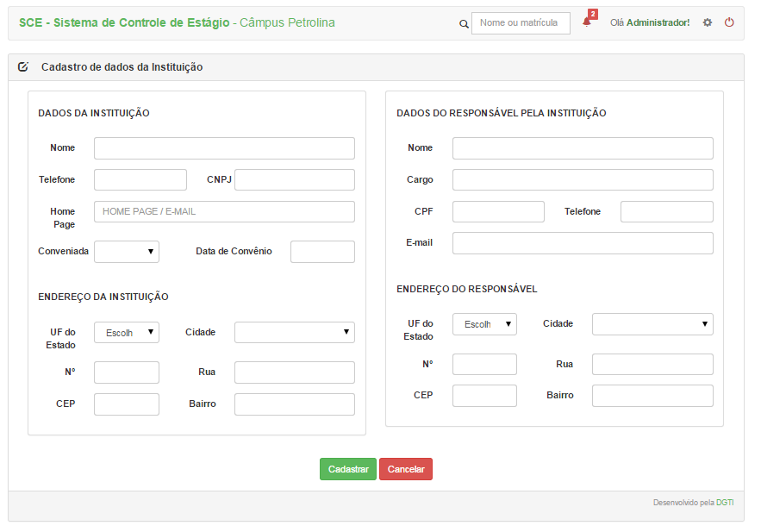
Task: Focus the responsável Nº field
Action: pos(484,364)
